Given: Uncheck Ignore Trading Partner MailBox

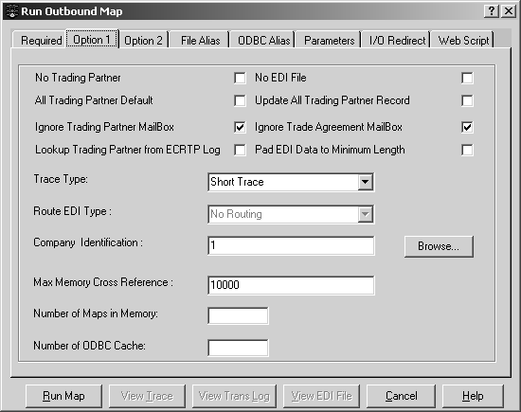Looking at the screenshot, I should pyautogui.click(x=240, y=127).
